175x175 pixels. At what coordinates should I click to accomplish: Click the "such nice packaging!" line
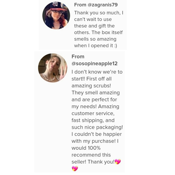[97, 127]
